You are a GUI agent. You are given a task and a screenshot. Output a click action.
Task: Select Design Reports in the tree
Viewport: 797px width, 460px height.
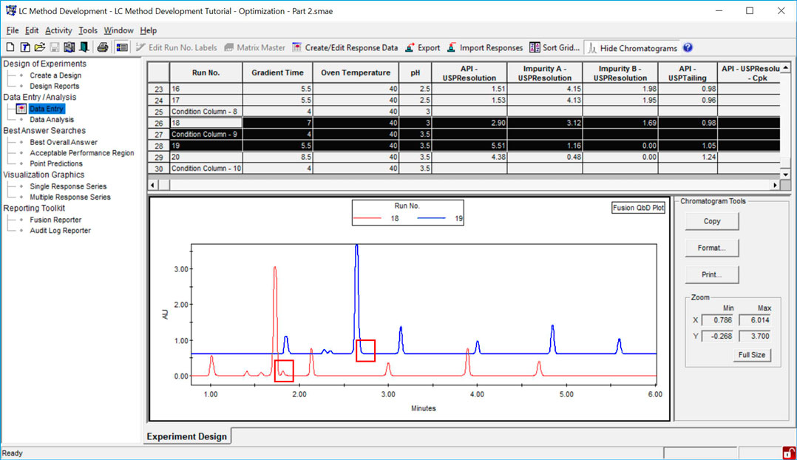click(55, 86)
